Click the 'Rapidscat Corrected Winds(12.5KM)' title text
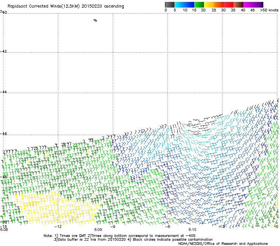The height and width of the screenshot is (246, 280). coord(44,6)
